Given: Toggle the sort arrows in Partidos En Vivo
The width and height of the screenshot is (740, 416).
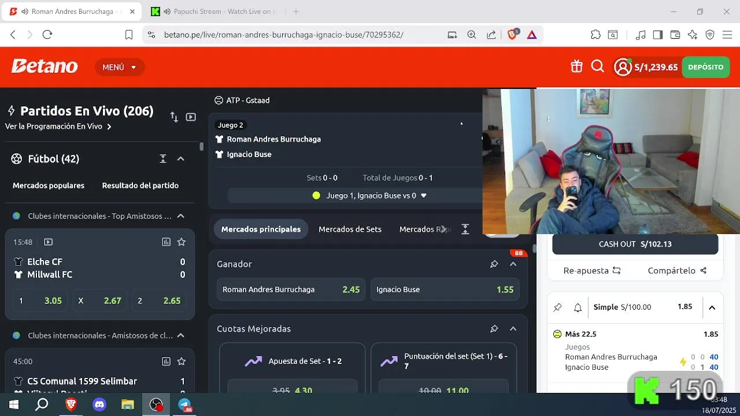Looking at the screenshot, I should click(174, 117).
